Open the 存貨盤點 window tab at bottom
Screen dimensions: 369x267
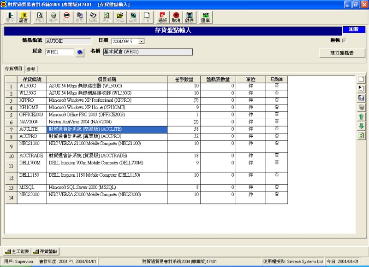(x=45, y=251)
